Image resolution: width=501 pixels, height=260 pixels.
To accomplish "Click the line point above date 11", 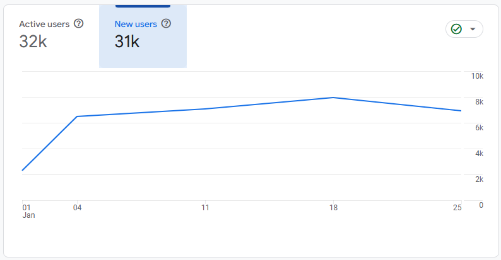I will [x=205, y=109].
